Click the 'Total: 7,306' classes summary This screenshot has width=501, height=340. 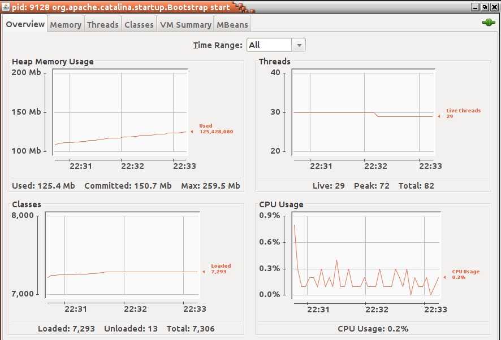(x=191, y=329)
